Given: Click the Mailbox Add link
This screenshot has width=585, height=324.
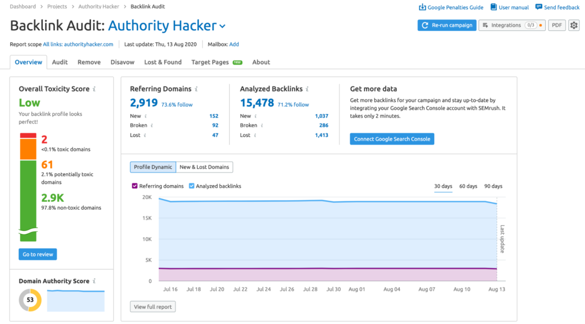Looking at the screenshot, I should coord(234,44).
